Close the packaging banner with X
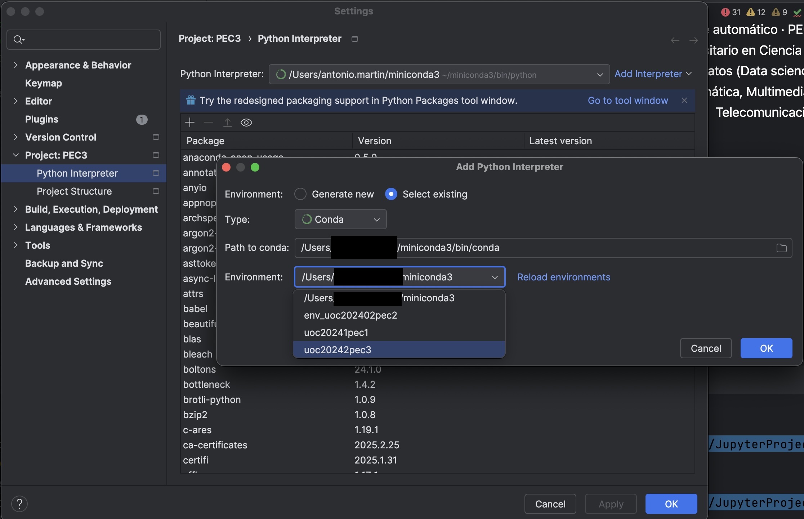The image size is (804, 519). click(684, 101)
